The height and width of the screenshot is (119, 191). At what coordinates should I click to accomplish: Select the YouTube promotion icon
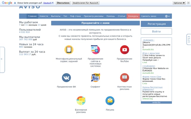tap(124, 50)
